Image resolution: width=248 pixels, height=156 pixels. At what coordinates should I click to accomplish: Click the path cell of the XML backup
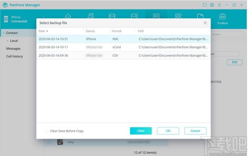(x=173, y=39)
